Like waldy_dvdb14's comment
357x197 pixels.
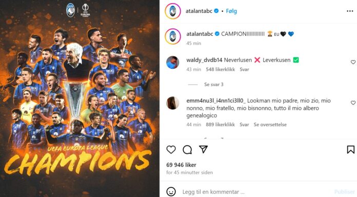pyautogui.click(x=353, y=62)
